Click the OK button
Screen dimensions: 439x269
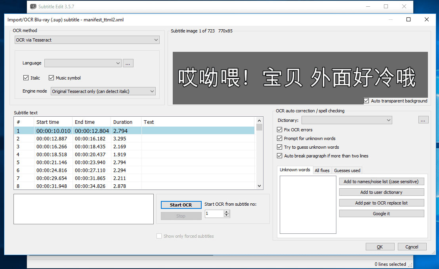pos(380,247)
